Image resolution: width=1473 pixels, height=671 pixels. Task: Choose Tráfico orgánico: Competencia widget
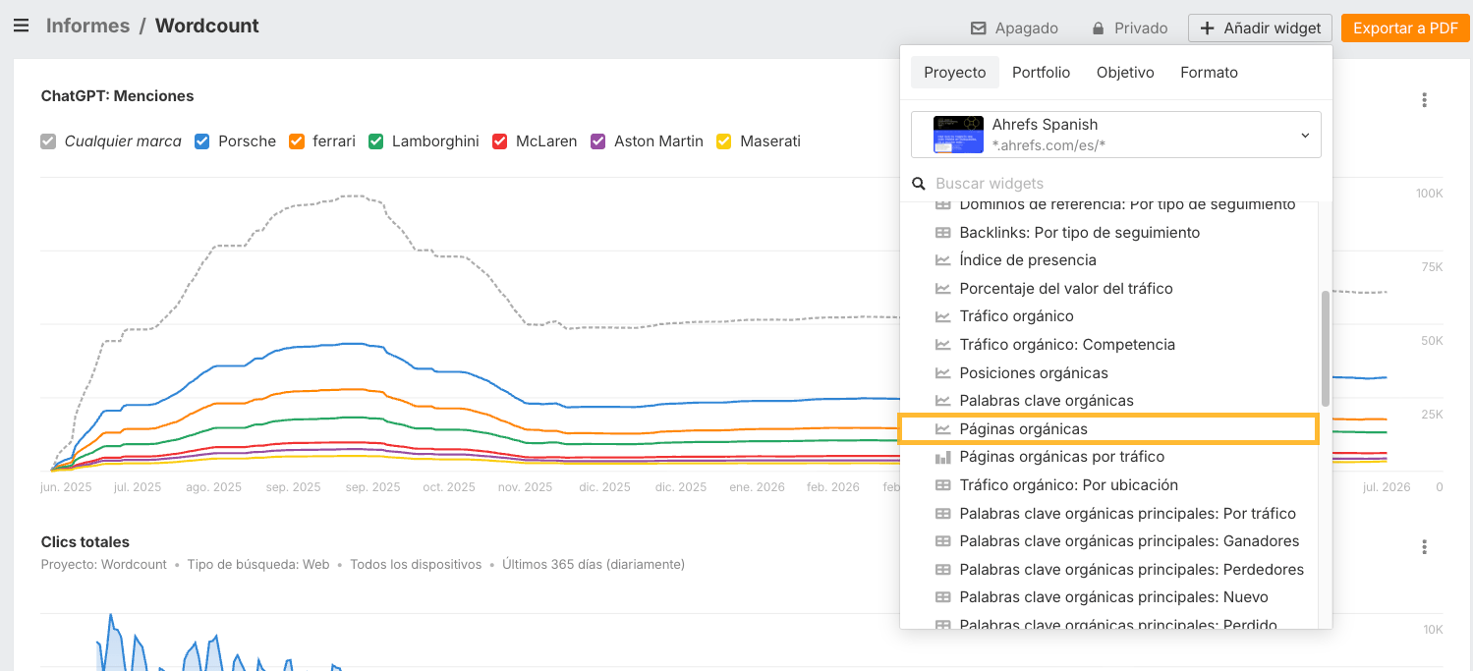tap(1107, 345)
